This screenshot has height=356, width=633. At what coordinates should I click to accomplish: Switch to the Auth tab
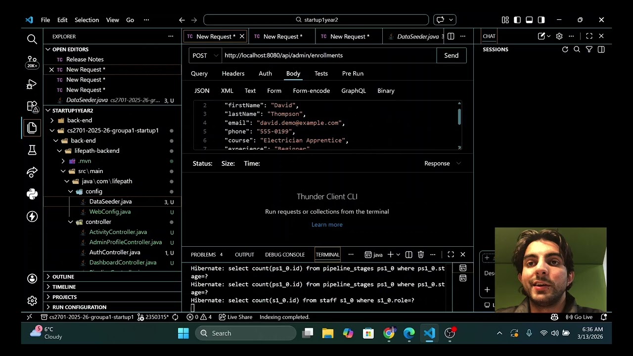pyautogui.click(x=265, y=73)
